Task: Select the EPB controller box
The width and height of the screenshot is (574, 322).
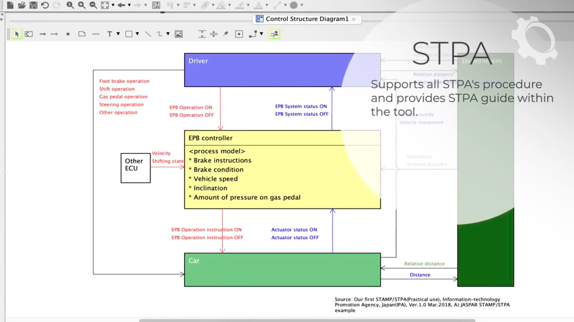Action: pos(283,170)
